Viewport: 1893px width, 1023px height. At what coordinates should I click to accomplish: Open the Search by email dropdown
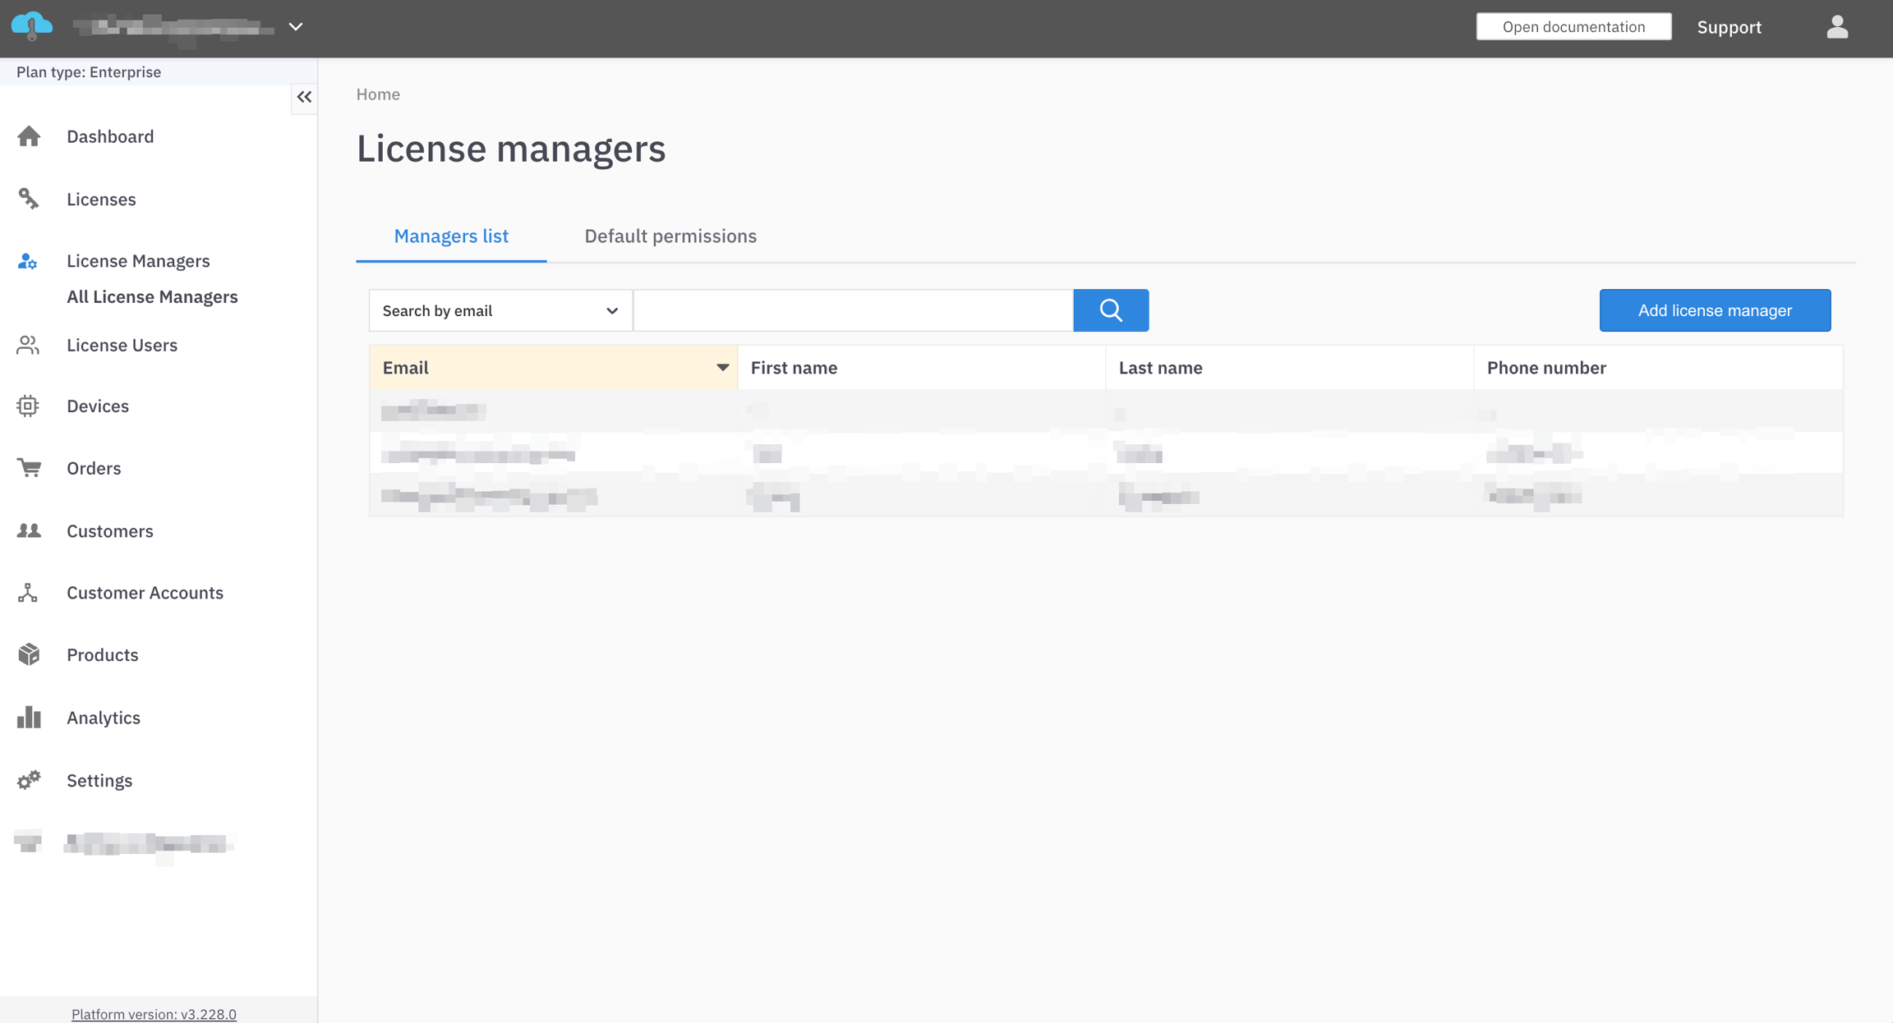[500, 310]
